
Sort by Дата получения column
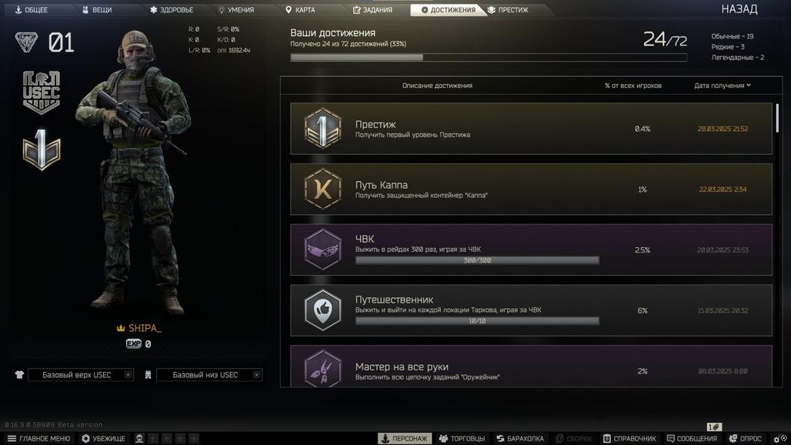723,85
